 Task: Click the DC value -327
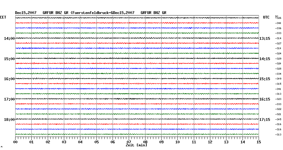278,44
